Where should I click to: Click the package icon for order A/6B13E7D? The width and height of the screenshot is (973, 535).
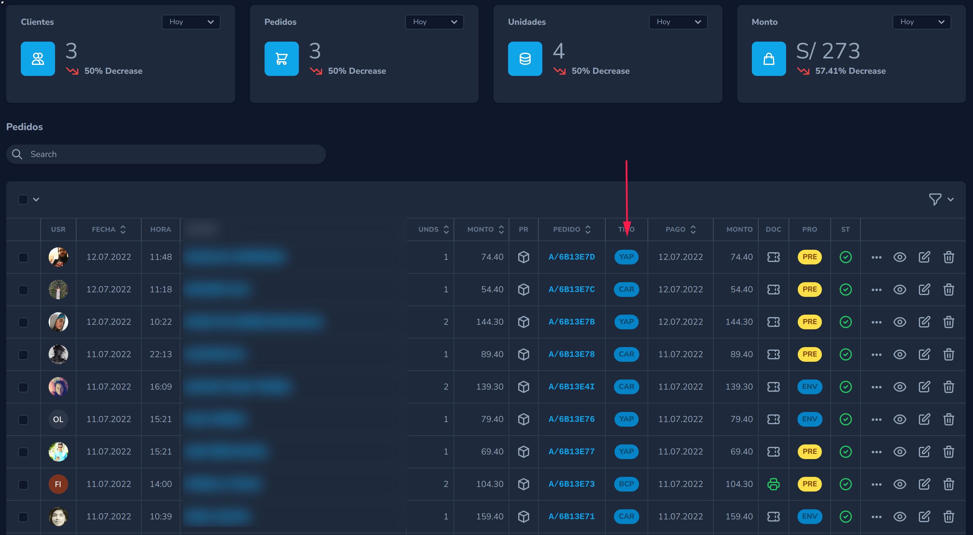(x=524, y=257)
